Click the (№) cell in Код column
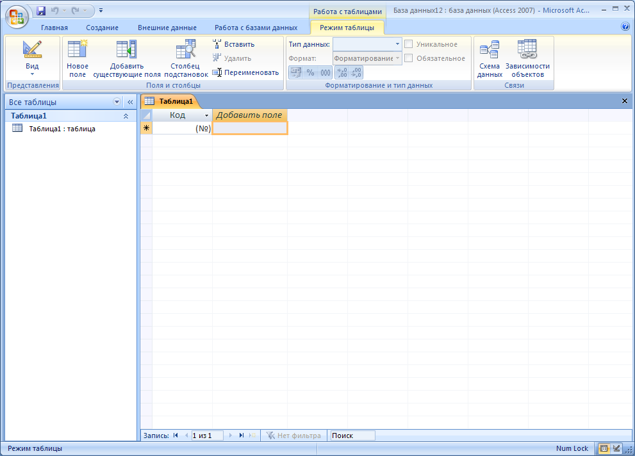The height and width of the screenshot is (456, 635). (182, 128)
